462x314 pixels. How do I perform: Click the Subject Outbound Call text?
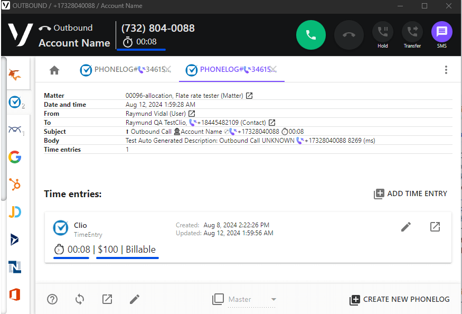pyautogui.click(x=214, y=132)
